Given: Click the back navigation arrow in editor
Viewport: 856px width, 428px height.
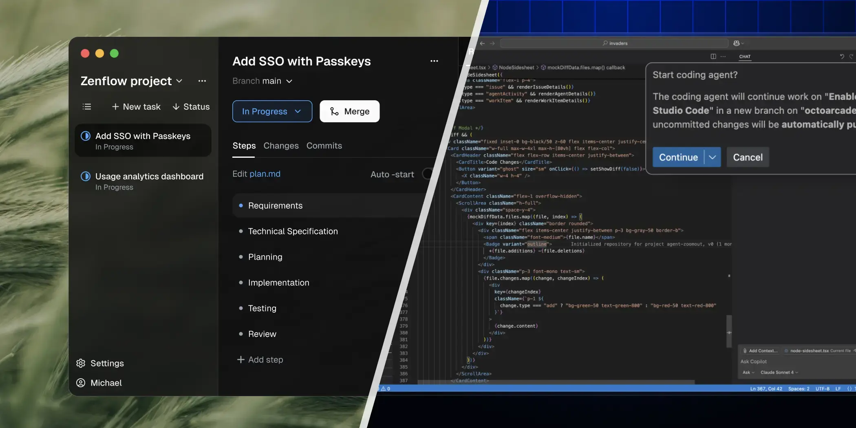Looking at the screenshot, I should click(x=482, y=43).
